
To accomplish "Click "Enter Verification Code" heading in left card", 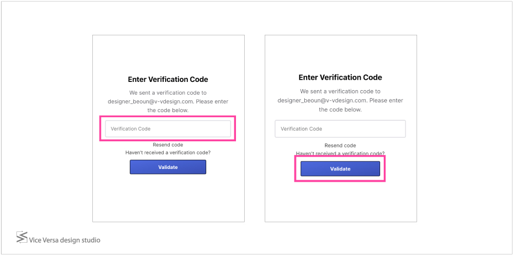I will pos(168,79).
